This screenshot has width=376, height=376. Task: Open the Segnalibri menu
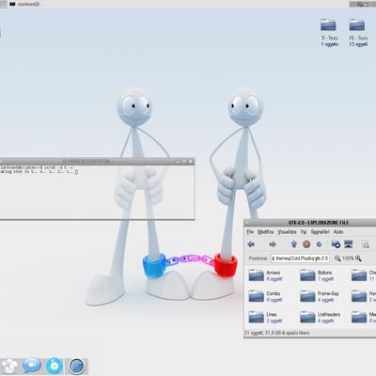tap(320, 232)
